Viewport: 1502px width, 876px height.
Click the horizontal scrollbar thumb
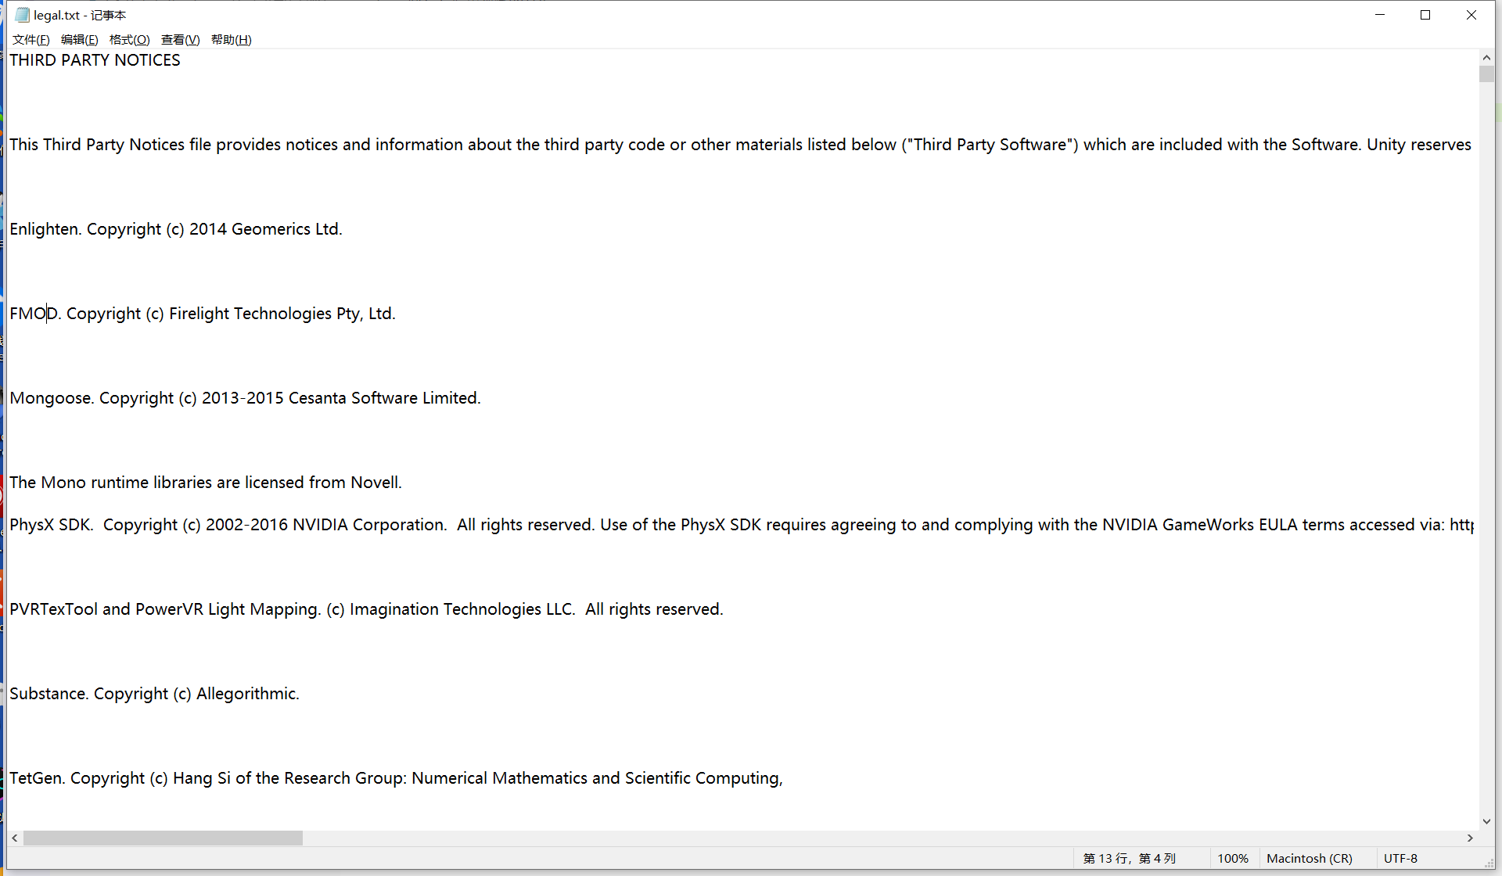tap(163, 838)
